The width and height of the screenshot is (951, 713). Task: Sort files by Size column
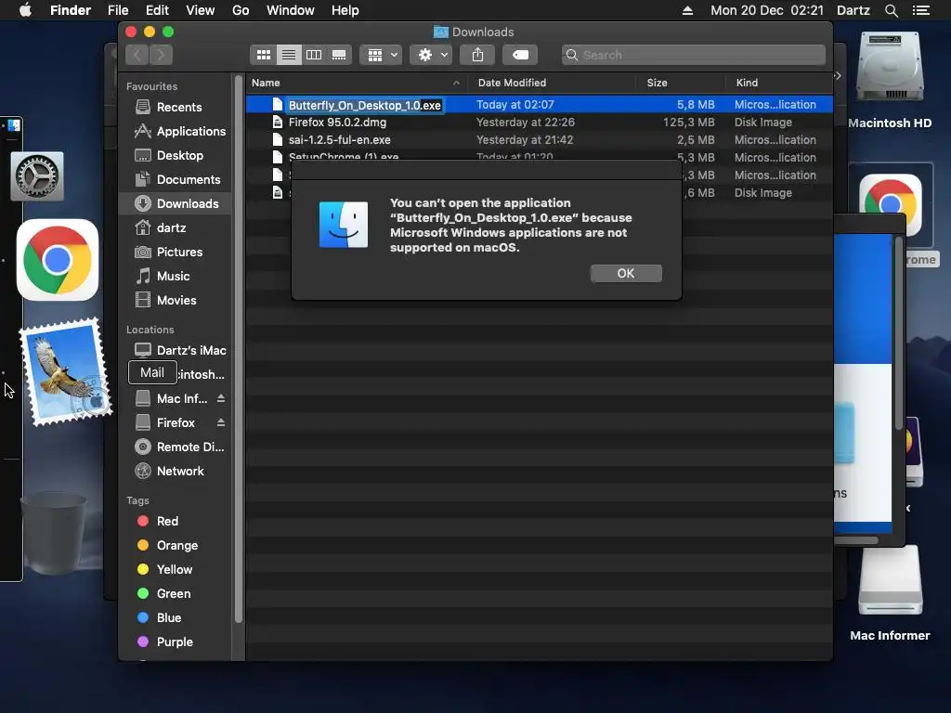coord(681,83)
